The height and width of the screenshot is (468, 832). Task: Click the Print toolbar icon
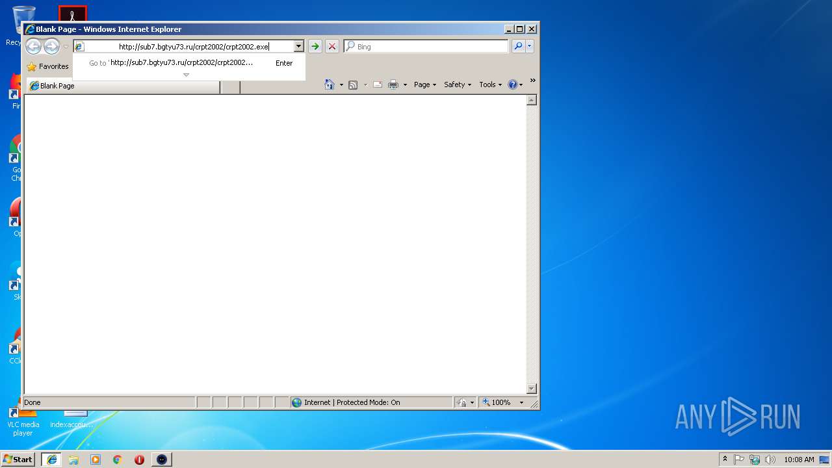pyautogui.click(x=393, y=84)
